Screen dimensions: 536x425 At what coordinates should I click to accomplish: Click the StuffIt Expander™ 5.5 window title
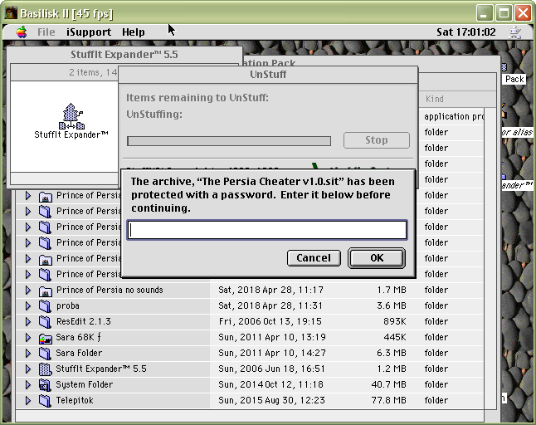pos(124,55)
